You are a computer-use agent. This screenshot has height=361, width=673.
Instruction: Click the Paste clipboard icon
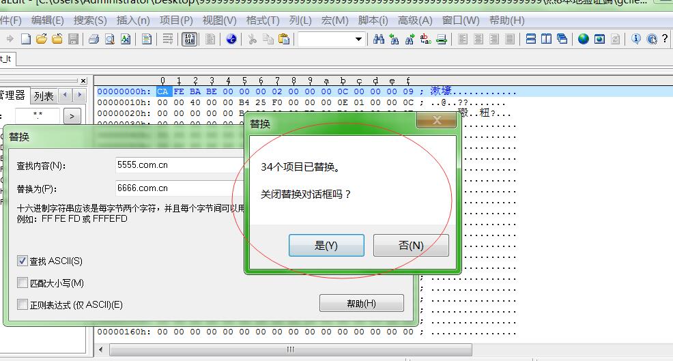click(x=284, y=40)
